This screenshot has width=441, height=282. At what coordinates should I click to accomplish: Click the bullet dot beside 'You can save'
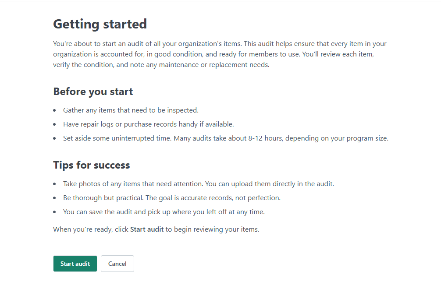[55, 212]
